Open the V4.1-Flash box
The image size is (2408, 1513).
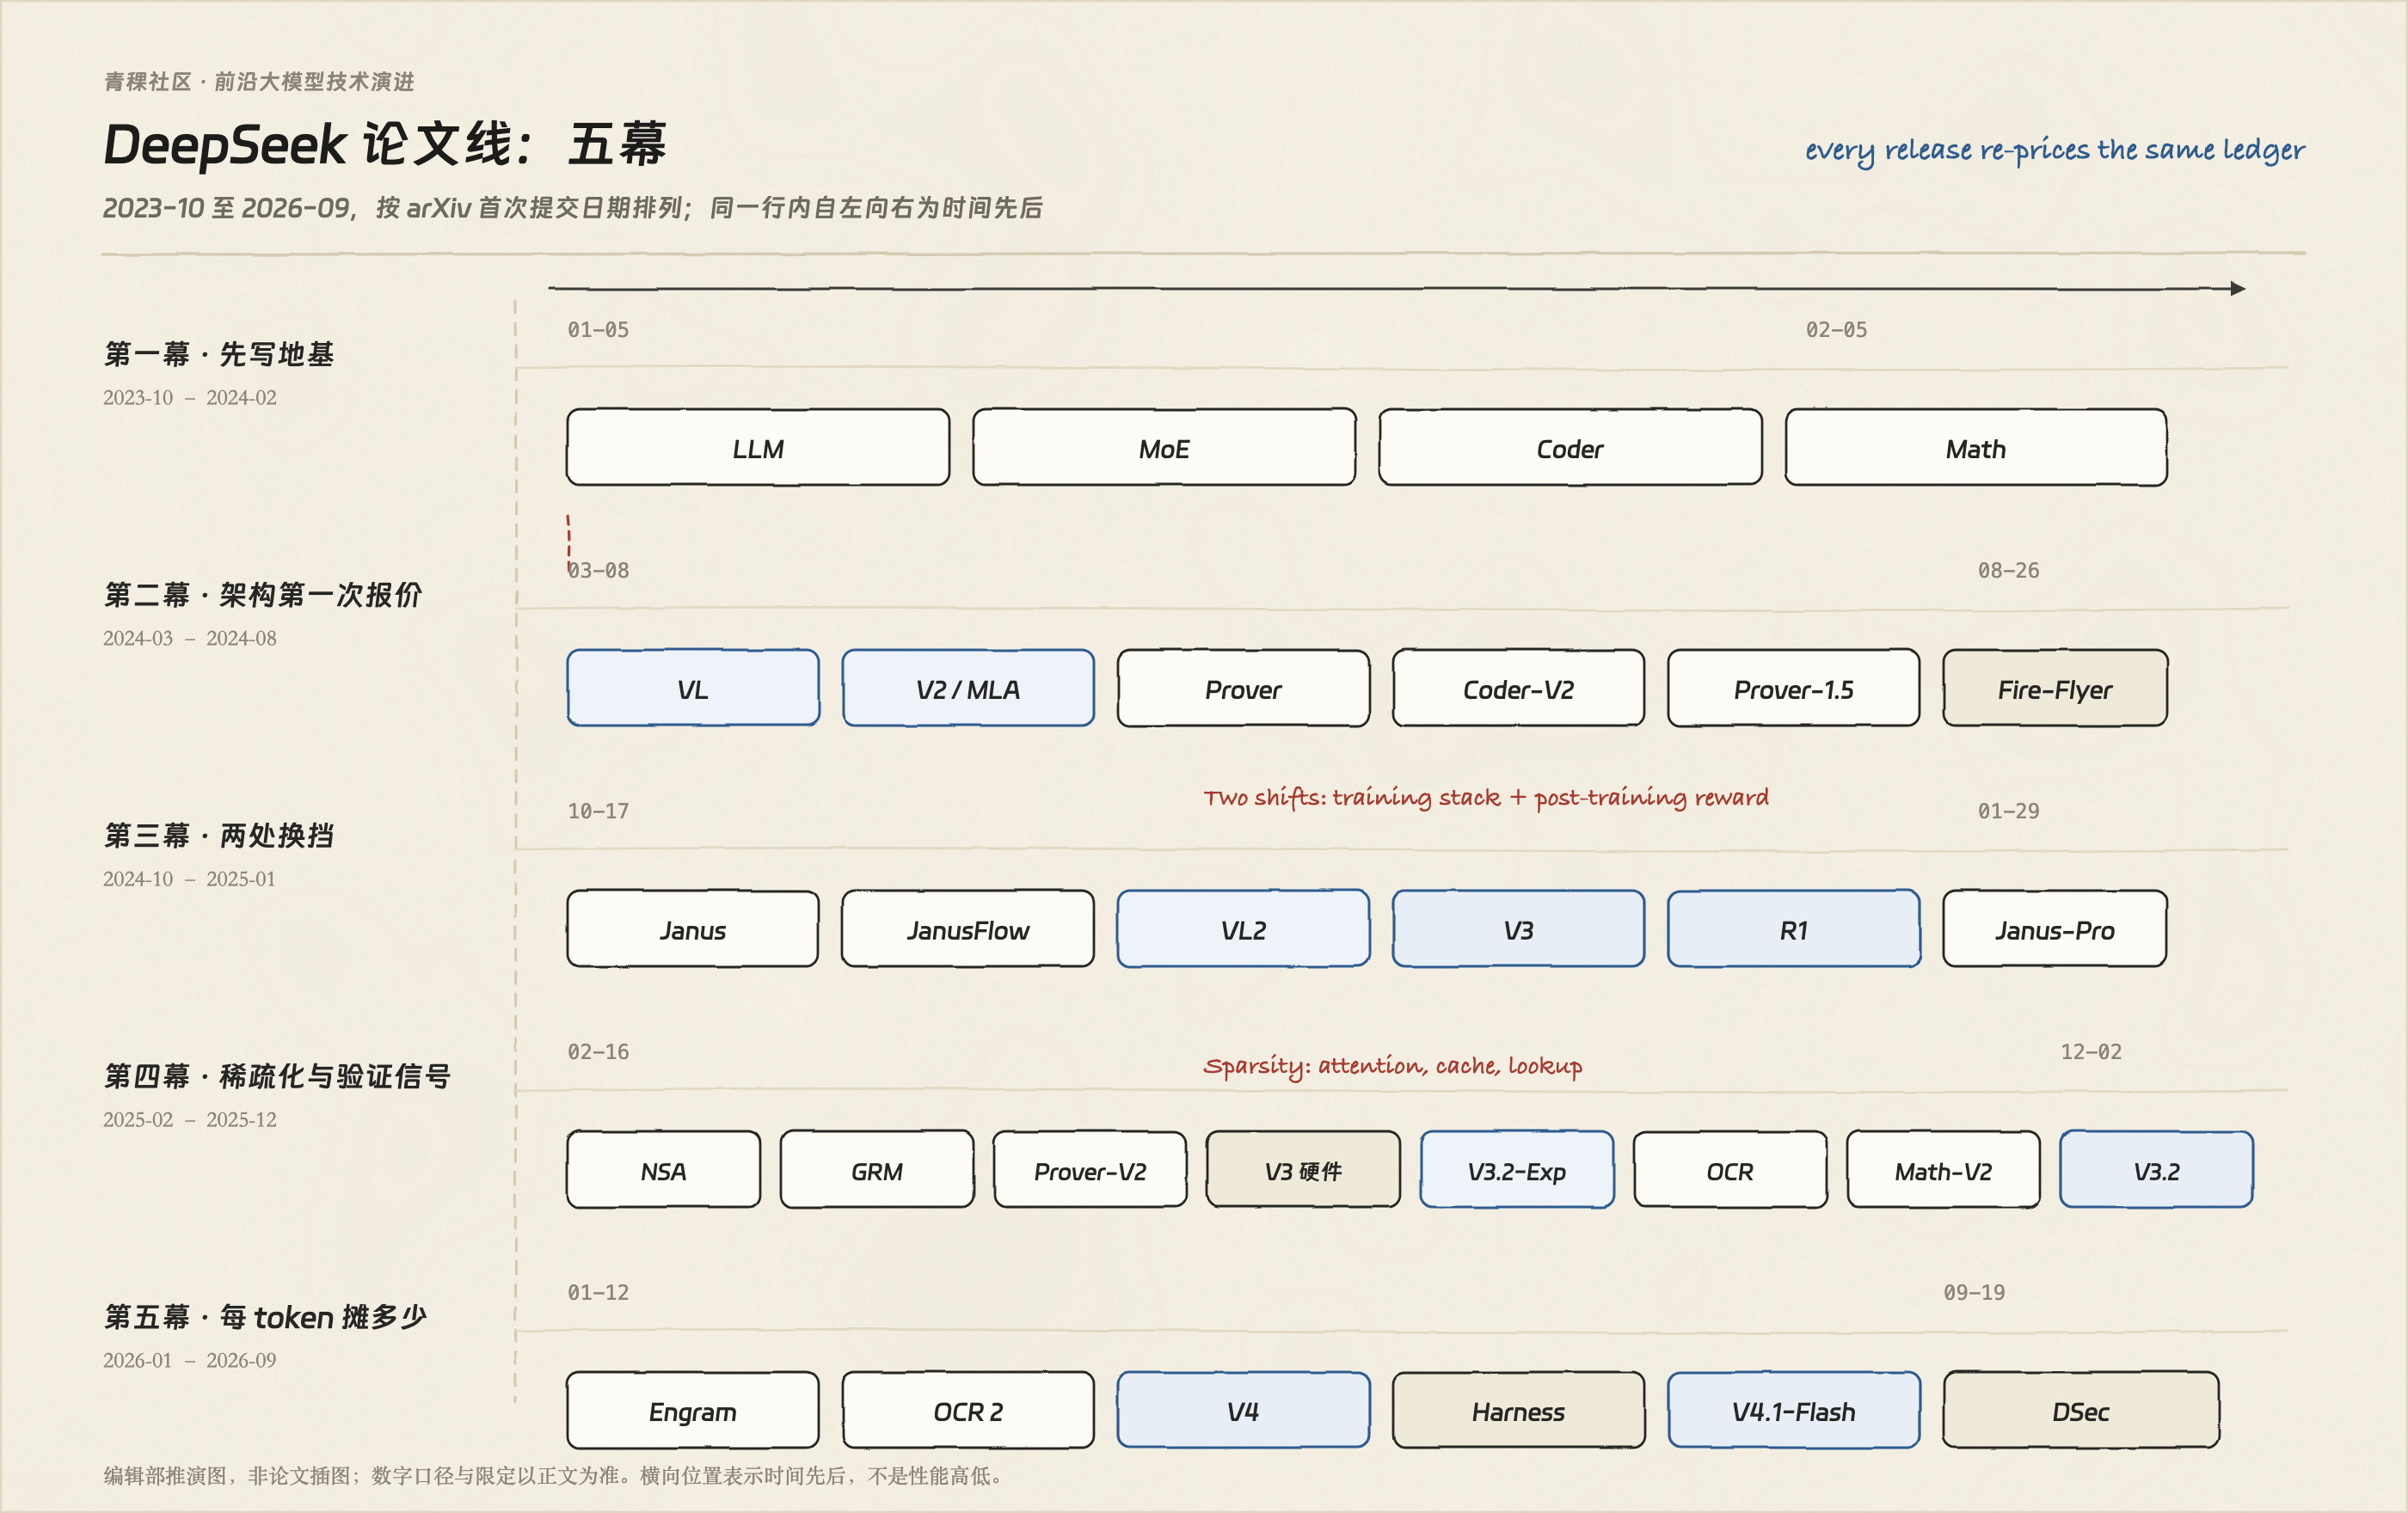pos(1793,1411)
